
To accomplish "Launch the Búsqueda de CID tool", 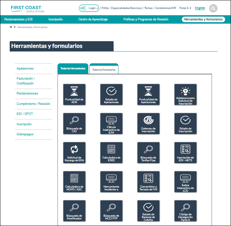I will pos(74,123).
